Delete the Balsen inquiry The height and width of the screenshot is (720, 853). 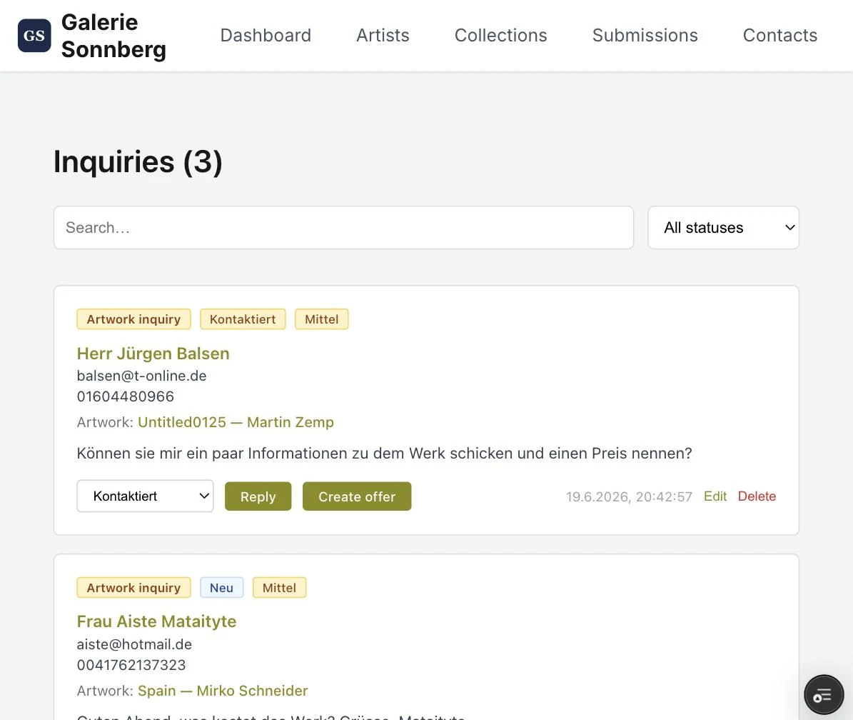tap(757, 496)
